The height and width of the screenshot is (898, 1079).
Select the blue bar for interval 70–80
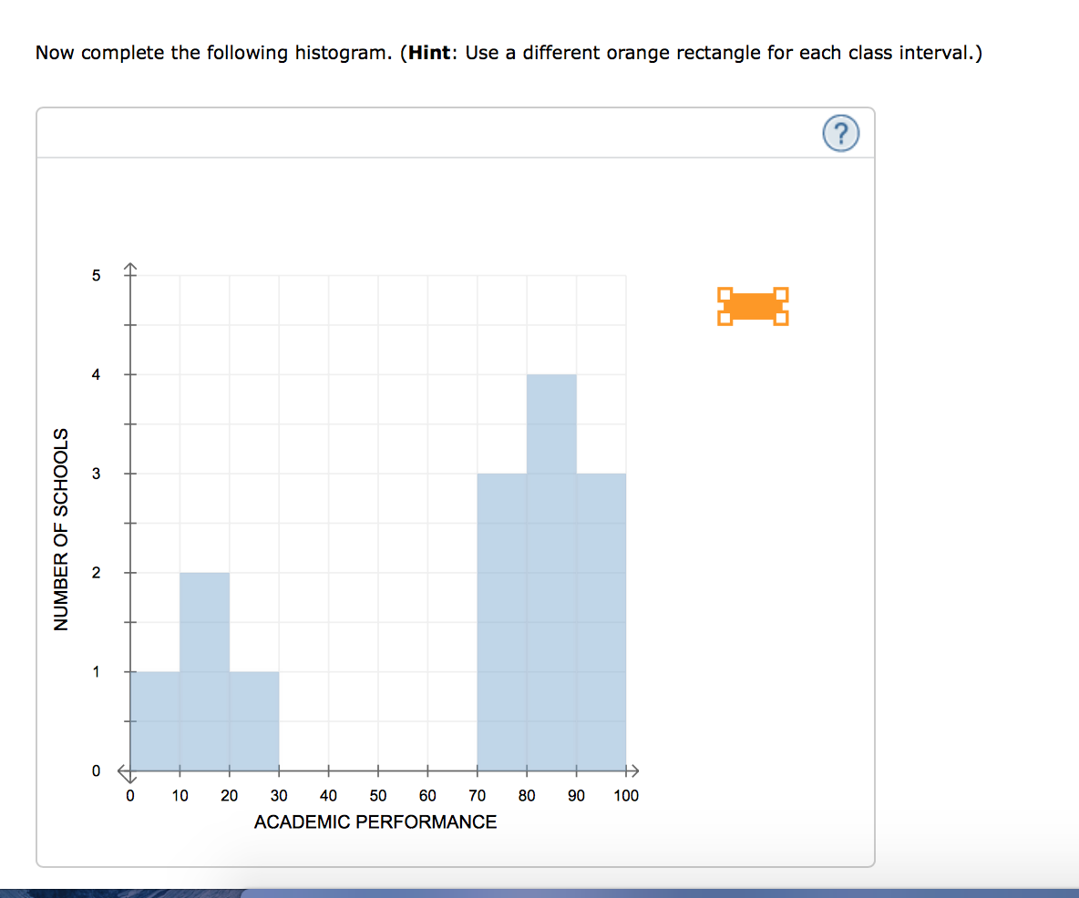501,622
